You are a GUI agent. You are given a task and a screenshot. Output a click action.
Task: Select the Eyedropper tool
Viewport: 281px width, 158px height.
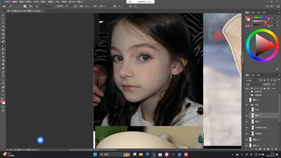click(3, 38)
